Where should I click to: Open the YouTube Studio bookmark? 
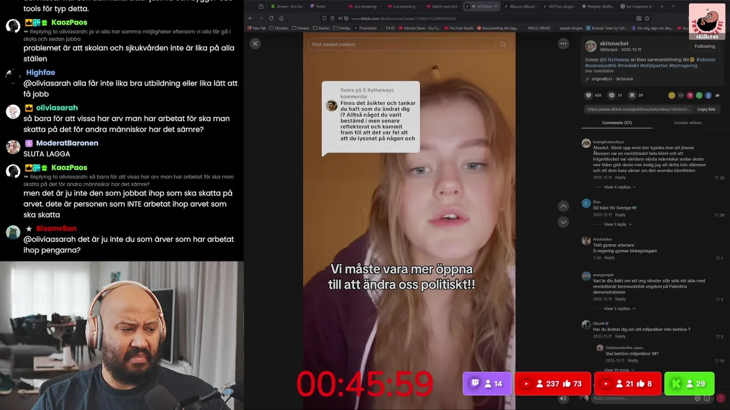tap(458, 28)
